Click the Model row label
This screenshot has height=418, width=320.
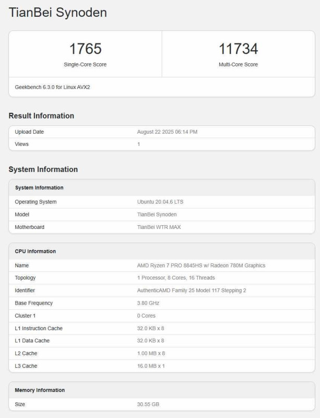point(22,214)
